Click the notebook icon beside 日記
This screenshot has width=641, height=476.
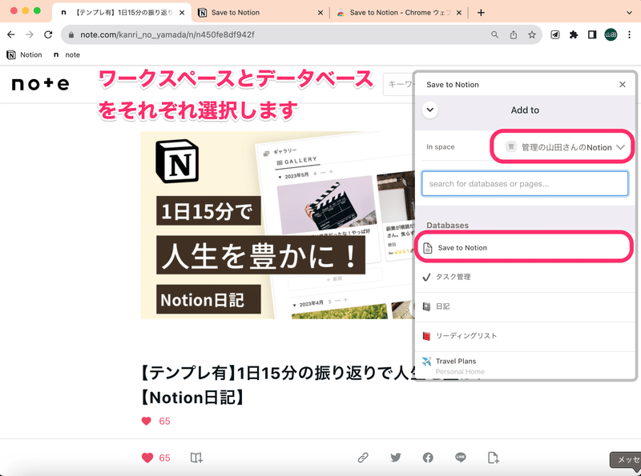coord(426,306)
